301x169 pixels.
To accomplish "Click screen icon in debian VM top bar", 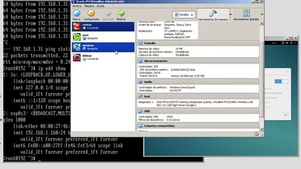I will (x=283, y=43).
